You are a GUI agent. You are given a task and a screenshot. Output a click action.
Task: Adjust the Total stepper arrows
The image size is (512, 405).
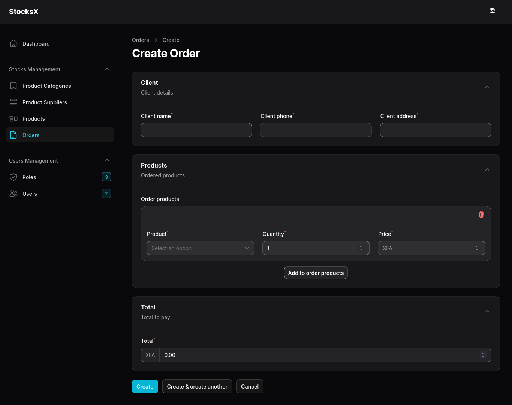point(483,355)
